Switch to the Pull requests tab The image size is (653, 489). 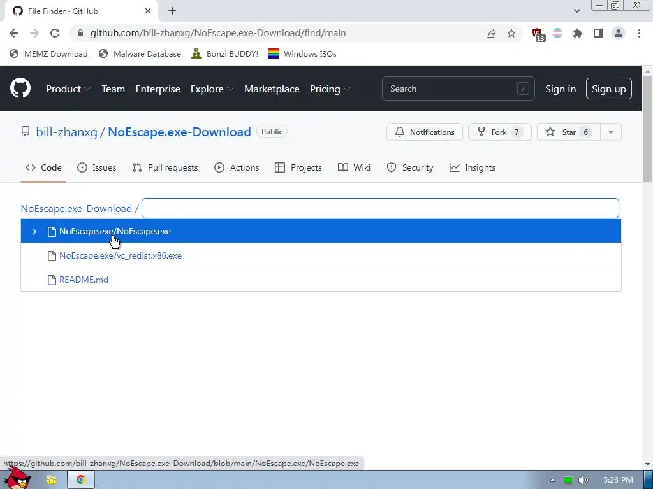pyautogui.click(x=165, y=167)
